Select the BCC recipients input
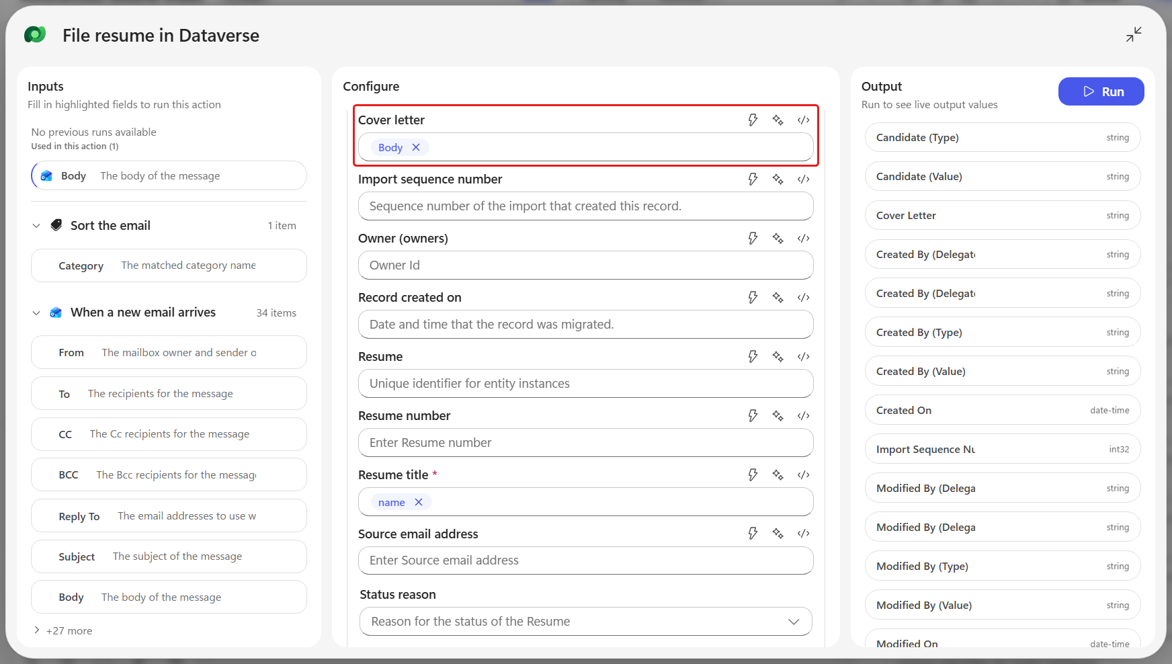 (169, 474)
